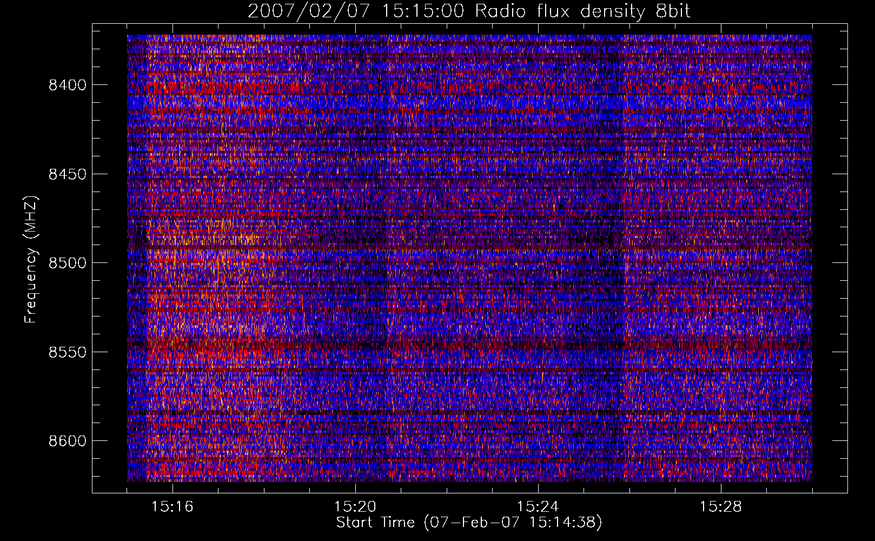875x541 pixels.
Task: Select the 8600 frequency tick label
Action: (x=68, y=441)
